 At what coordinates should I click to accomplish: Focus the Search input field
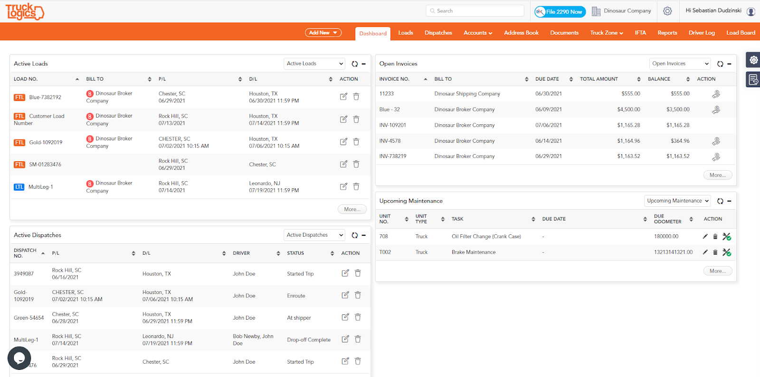click(475, 11)
